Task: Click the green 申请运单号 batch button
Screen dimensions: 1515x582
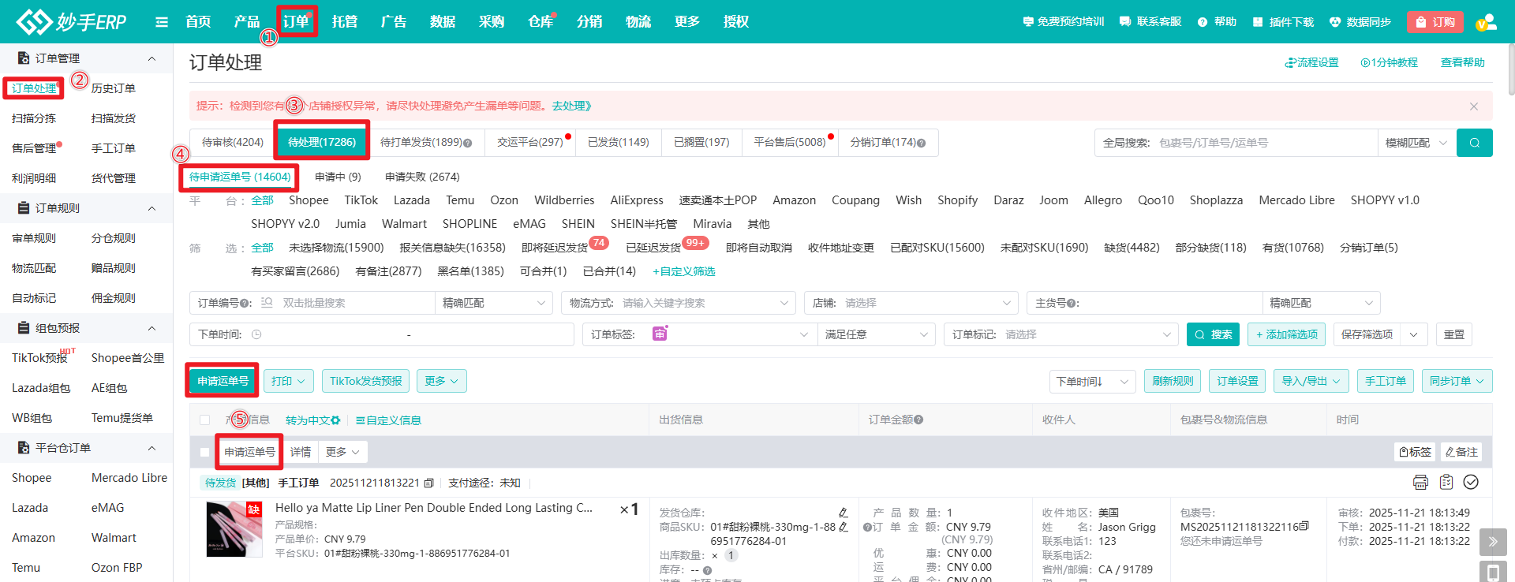Action: 223,381
